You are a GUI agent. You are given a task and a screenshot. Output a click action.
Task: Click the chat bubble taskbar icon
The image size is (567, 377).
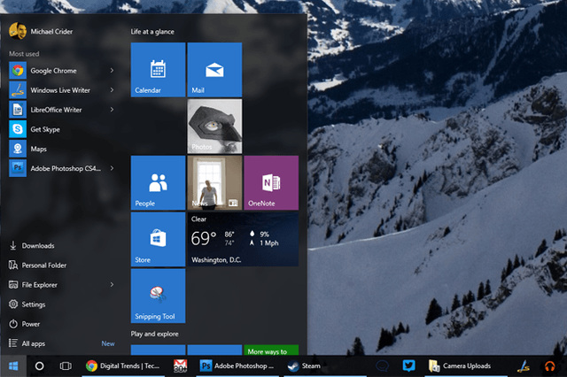click(382, 366)
